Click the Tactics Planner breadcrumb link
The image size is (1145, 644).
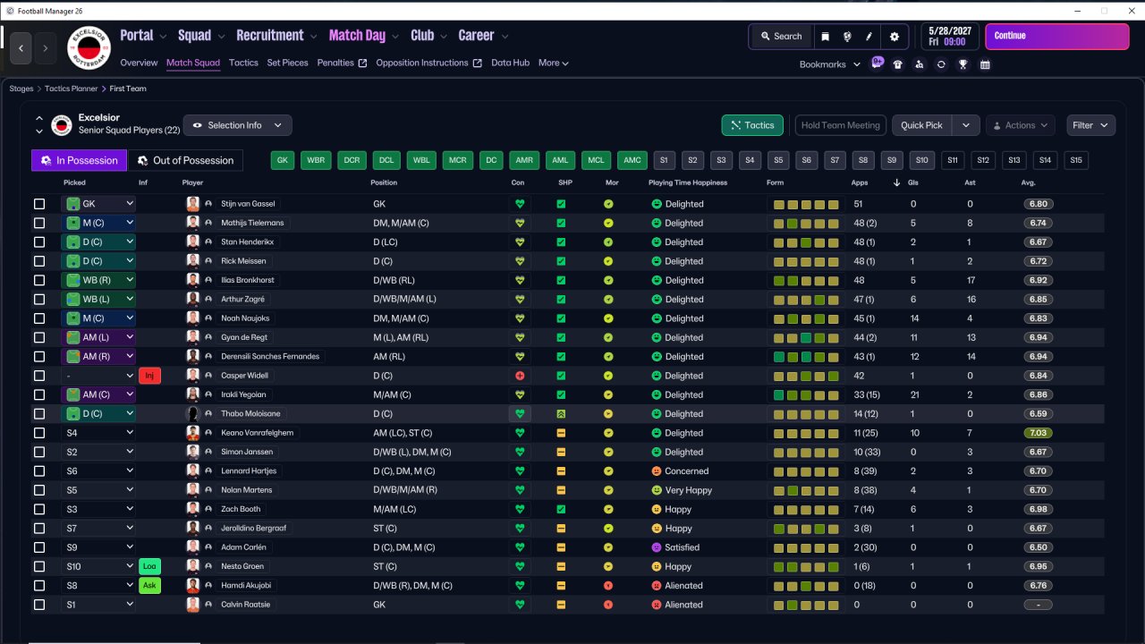coord(72,89)
